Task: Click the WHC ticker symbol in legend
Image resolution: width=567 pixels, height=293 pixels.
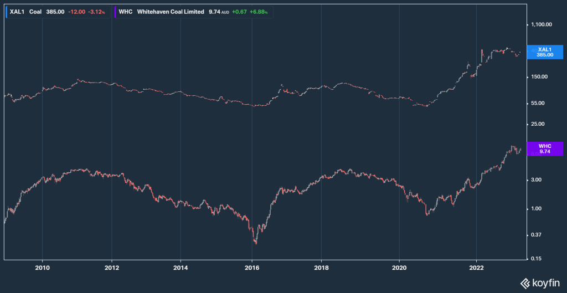Action: coord(127,11)
